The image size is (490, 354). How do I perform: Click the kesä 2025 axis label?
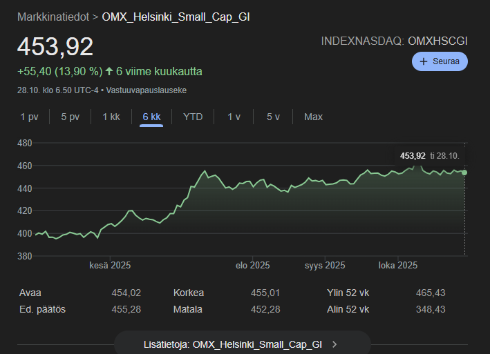tap(110, 265)
